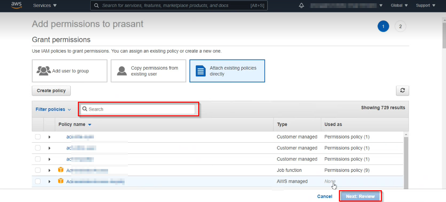The height and width of the screenshot is (202, 446).
Task: Click the 'Add permissions to prasant' title
Action: click(x=88, y=24)
